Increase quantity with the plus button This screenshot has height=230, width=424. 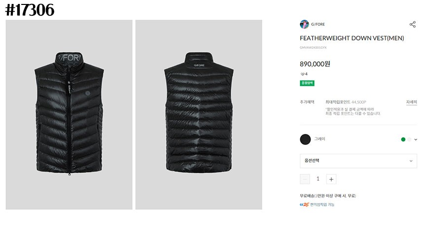tap(331, 179)
